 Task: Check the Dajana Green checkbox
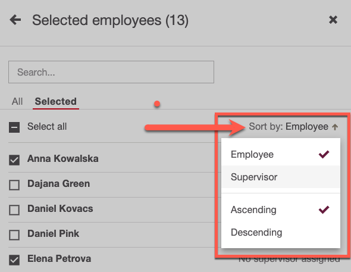click(x=14, y=185)
